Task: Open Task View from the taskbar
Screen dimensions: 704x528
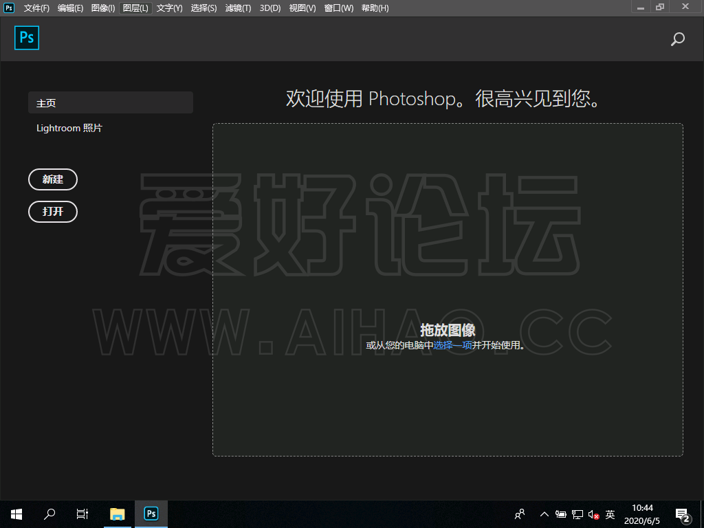Action: click(x=82, y=514)
